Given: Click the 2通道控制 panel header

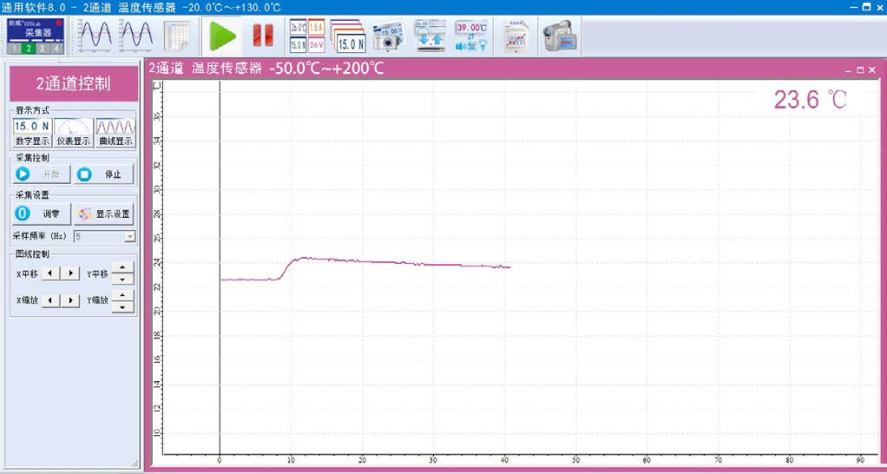Looking at the screenshot, I should [x=74, y=84].
